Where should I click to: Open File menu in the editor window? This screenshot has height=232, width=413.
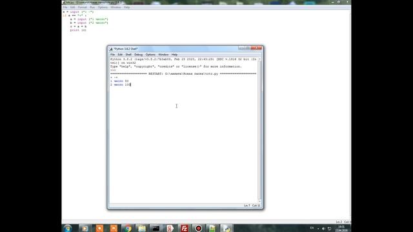(65, 7)
